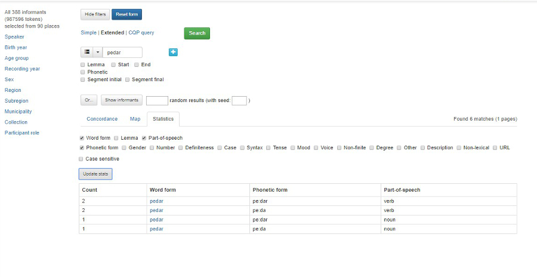Switch to CQP query mode
The image size is (537, 277).
click(141, 33)
